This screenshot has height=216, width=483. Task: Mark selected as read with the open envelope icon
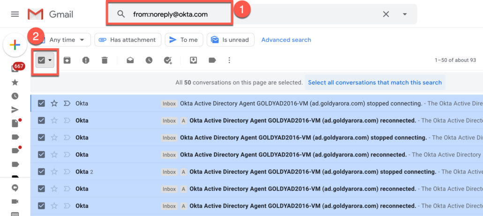130,60
